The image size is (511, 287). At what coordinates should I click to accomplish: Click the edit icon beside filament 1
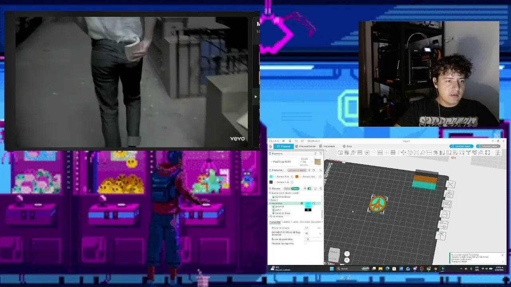(292, 177)
